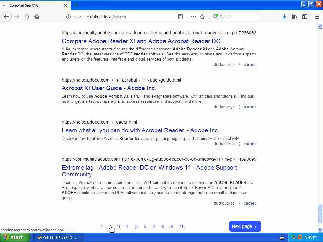This screenshot has height=242, width=323.
Task: Open options dots beside Extreme lag's duckduckgo
Action: pyautogui.click(x=239, y=203)
